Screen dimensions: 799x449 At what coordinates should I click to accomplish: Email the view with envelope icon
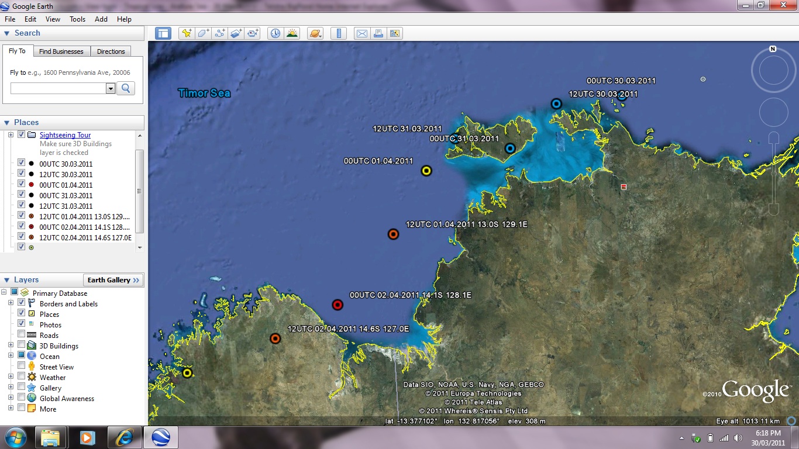(362, 33)
